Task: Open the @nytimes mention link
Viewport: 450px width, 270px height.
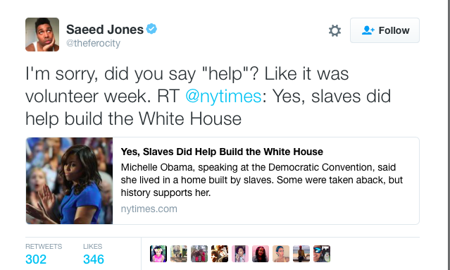Action: tap(223, 96)
